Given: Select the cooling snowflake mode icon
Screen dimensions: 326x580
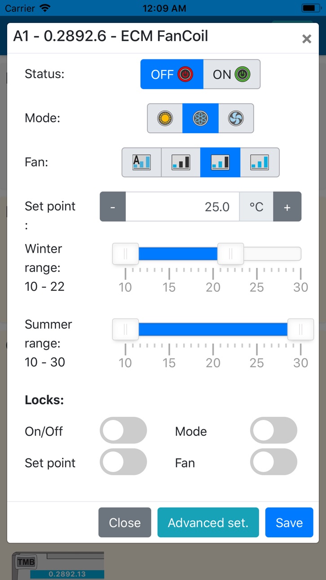Looking at the screenshot, I should coord(201,118).
